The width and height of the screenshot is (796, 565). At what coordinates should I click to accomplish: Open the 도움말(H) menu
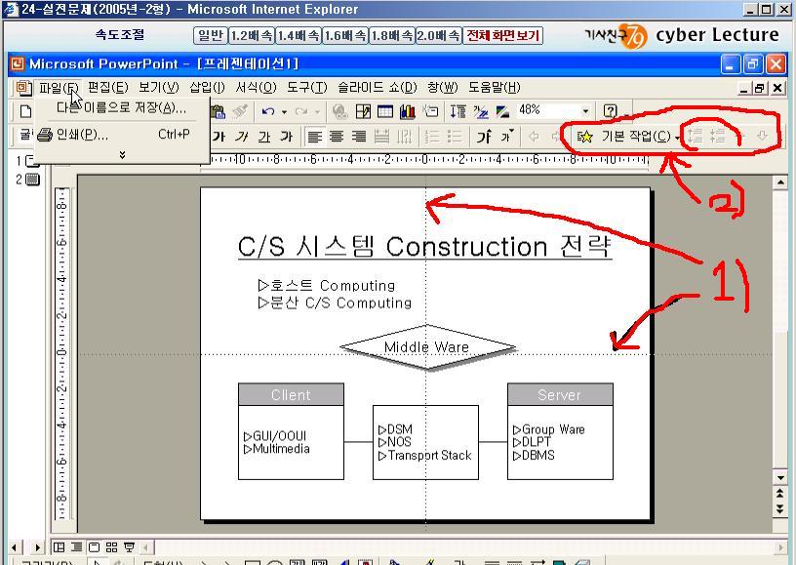(495, 87)
